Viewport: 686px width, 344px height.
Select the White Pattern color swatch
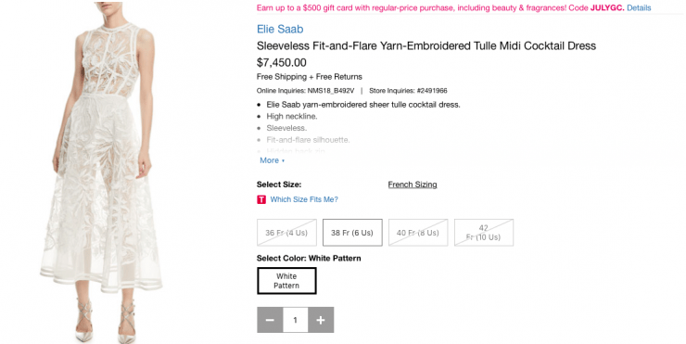click(286, 281)
